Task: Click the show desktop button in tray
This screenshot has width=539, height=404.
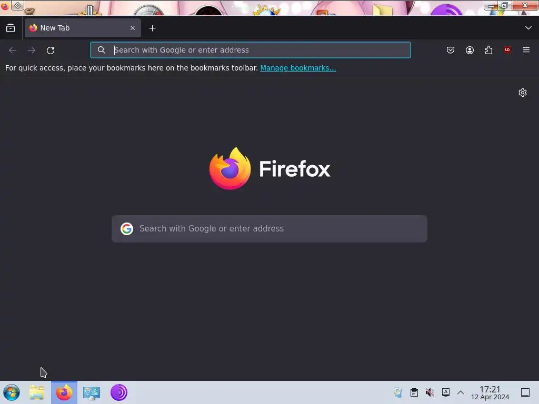Action: (525, 392)
